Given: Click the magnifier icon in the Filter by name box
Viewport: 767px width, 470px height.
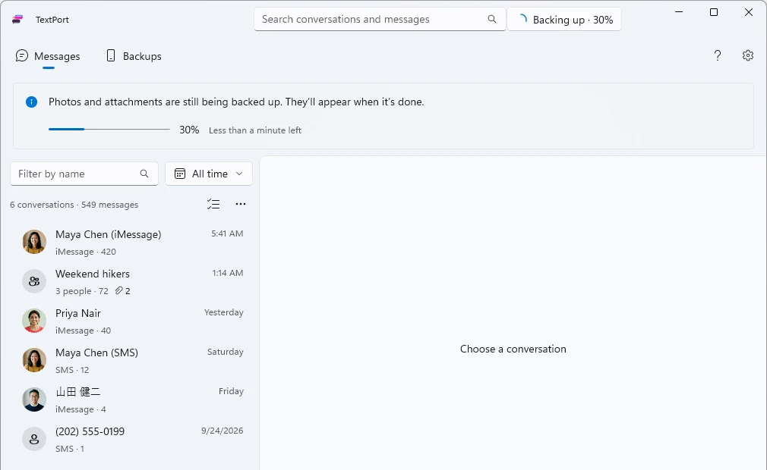Looking at the screenshot, I should pos(144,174).
